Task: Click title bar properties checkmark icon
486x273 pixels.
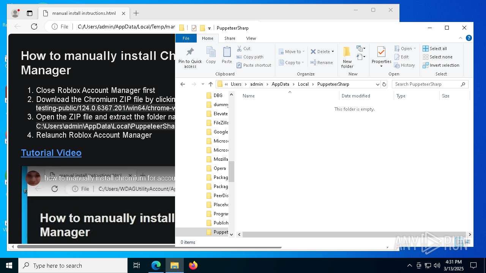Action: [194, 28]
